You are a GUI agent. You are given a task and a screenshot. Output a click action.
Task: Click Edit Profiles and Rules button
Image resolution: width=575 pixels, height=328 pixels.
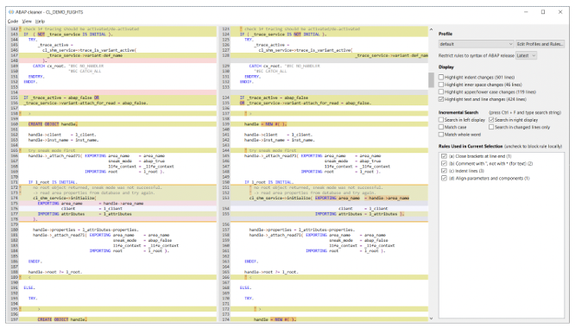tap(540, 44)
